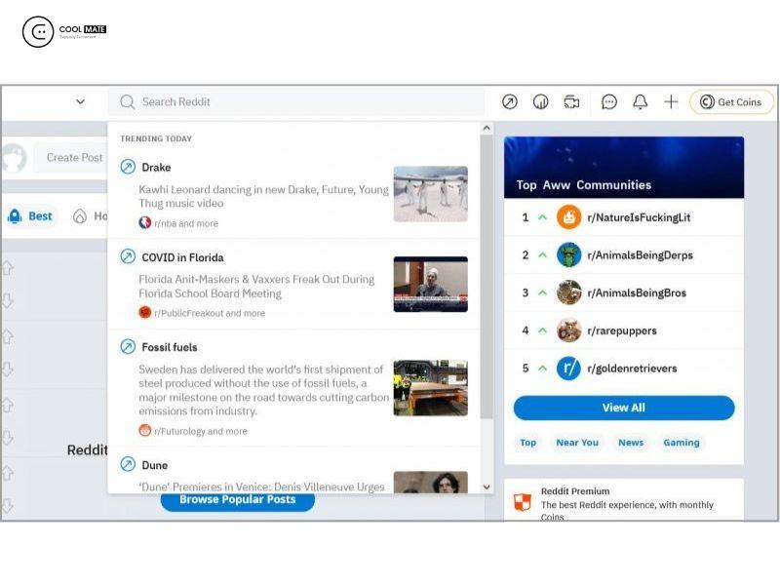Screen dimensions: 780x585
Task: Click the Get Coins button
Action: pyautogui.click(x=731, y=102)
